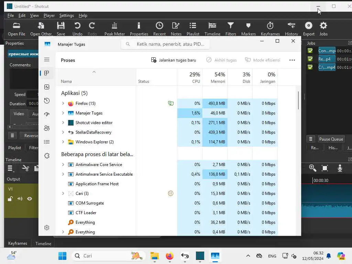Click the Undo toolbar icon
This screenshot has height=264, width=352.
pos(77,29)
